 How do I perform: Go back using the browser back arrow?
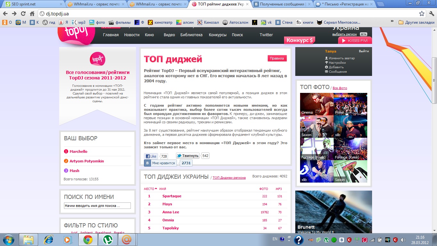coord(5,14)
